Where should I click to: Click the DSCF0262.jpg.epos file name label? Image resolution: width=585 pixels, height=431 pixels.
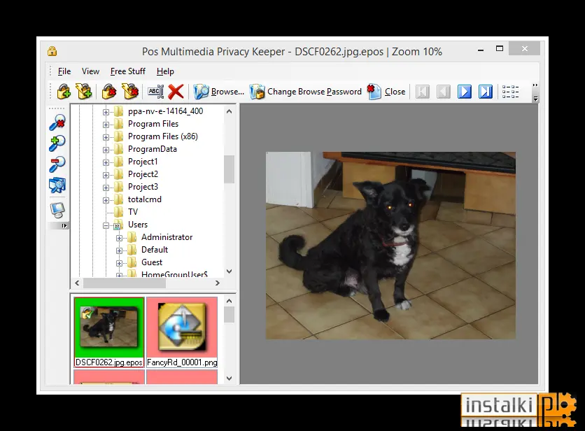coord(109,362)
